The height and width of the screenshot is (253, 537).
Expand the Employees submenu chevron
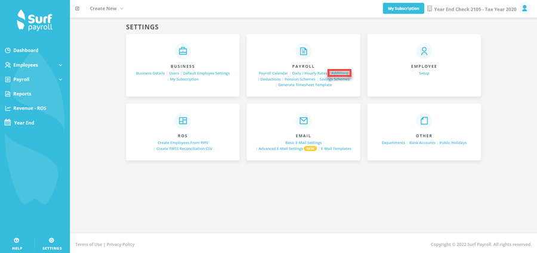(61, 65)
